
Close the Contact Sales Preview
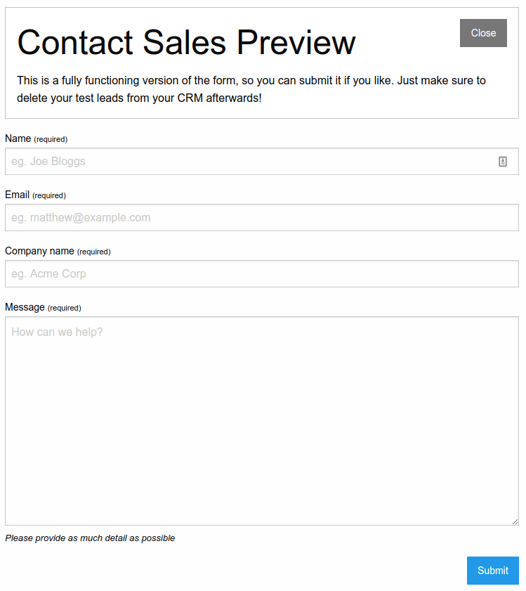point(483,33)
